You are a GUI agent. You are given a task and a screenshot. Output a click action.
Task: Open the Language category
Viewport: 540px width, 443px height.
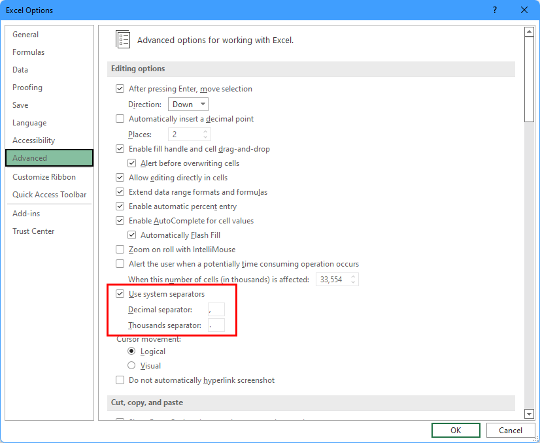pos(49,123)
